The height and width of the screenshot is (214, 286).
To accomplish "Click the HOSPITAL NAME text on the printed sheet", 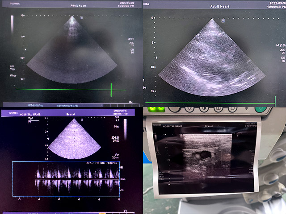I will pos(172,126).
